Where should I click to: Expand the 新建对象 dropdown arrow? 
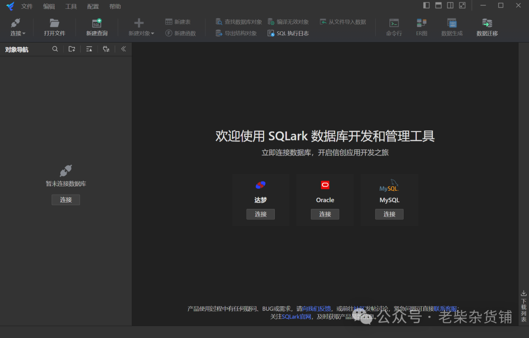[x=153, y=33]
